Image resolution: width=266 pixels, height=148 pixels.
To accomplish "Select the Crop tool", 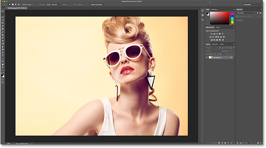I will click(3, 23).
